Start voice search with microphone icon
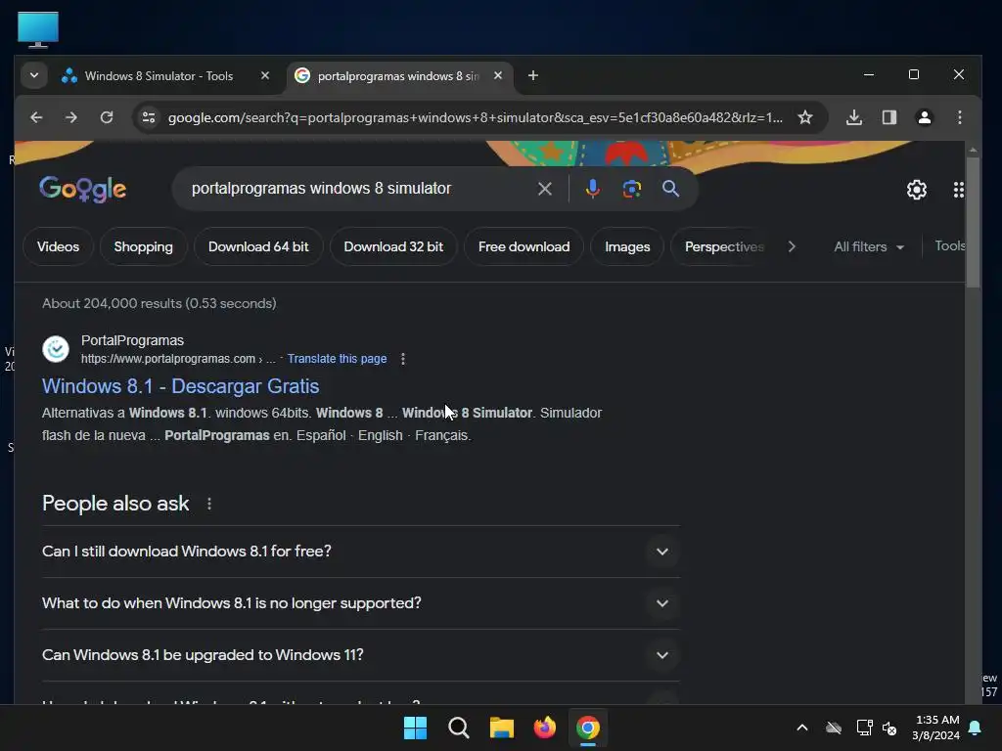1002x751 pixels. [x=592, y=189]
